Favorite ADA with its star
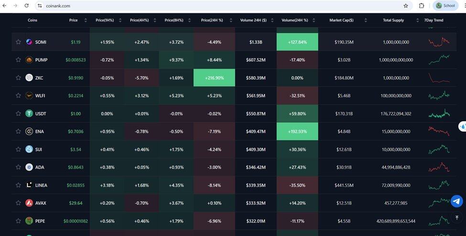466x236 pixels. pyautogui.click(x=18, y=167)
